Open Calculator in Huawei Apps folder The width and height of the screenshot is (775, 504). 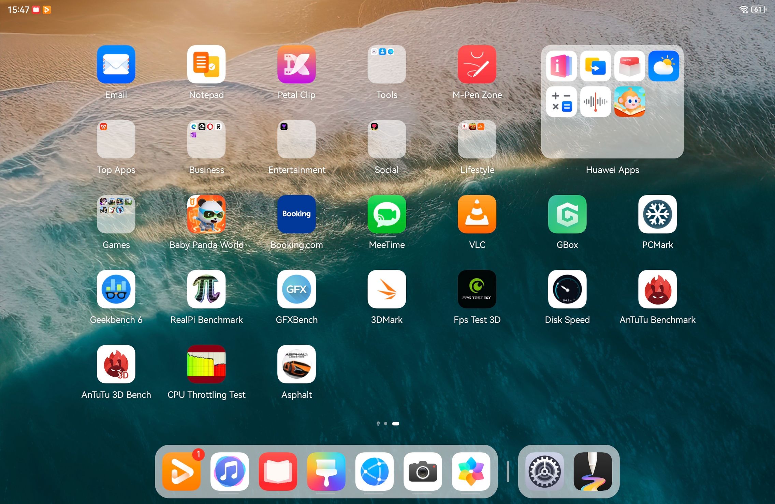(x=561, y=101)
